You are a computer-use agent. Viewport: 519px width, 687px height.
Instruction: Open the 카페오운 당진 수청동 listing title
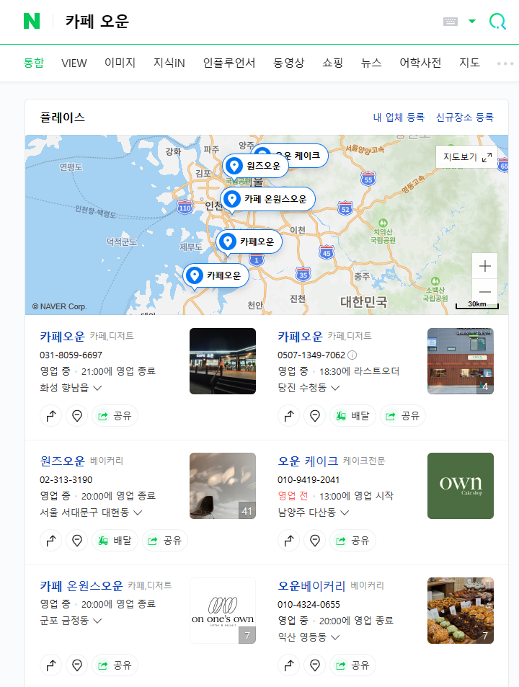[300, 337]
